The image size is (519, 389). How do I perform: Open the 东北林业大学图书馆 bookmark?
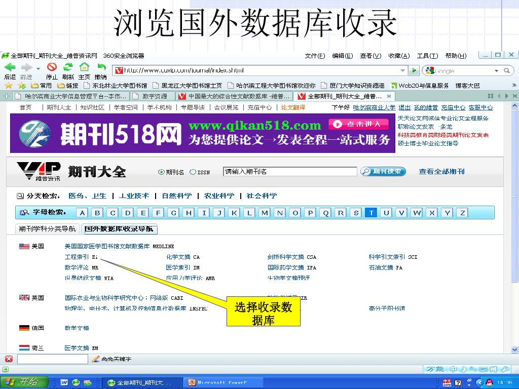pyautogui.click(x=116, y=86)
